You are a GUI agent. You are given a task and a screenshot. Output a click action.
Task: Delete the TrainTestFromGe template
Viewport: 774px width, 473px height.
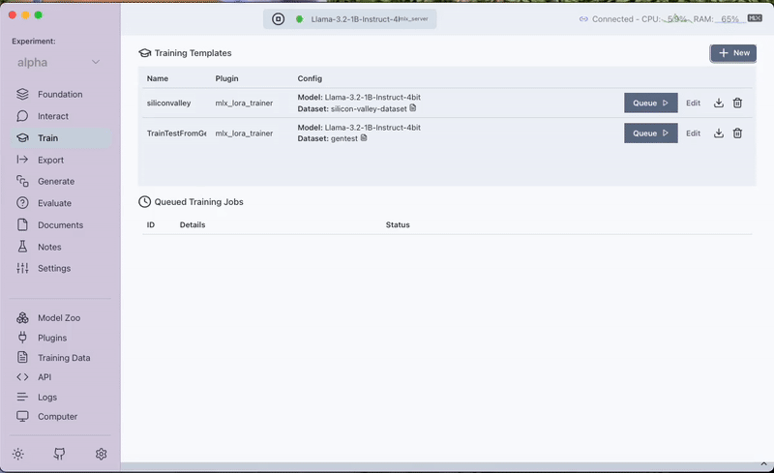737,133
